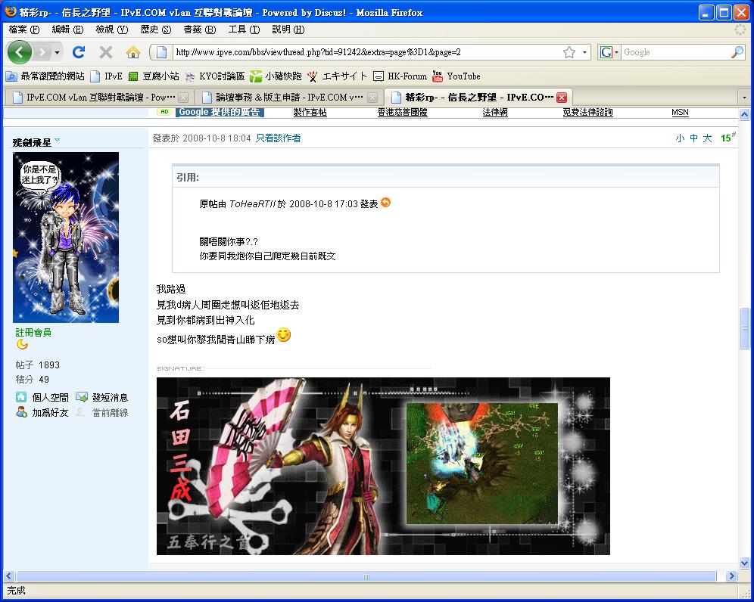Open the KYO討論區 bookmark
Image resolution: width=754 pixels, height=602 pixels.
pos(215,76)
